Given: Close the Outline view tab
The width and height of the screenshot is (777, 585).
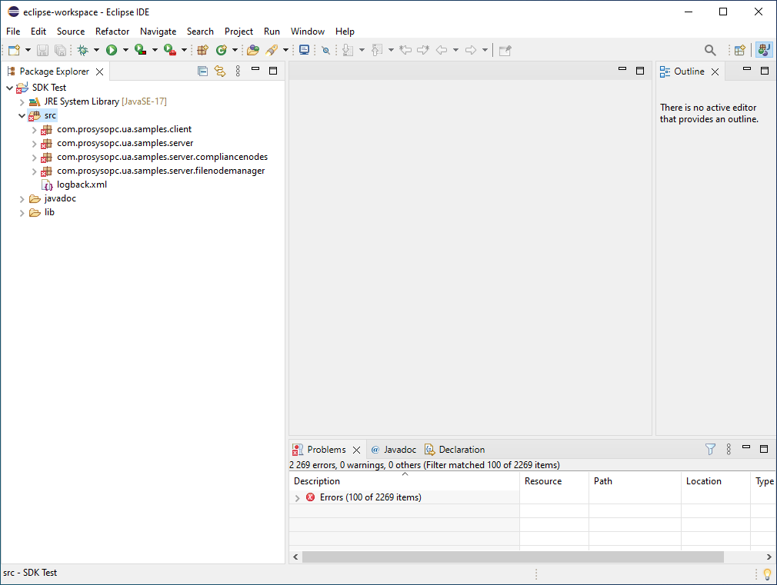Looking at the screenshot, I should coord(715,71).
